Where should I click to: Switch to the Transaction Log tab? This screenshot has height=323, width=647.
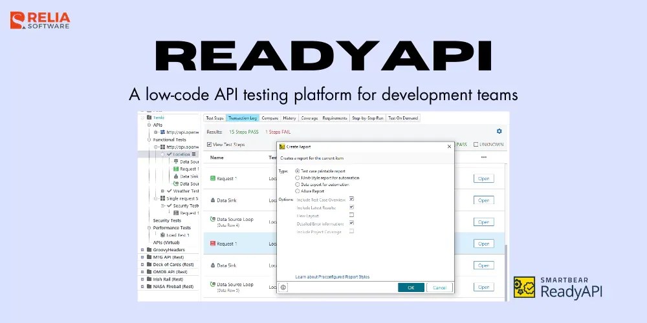[x=243, y=118]
